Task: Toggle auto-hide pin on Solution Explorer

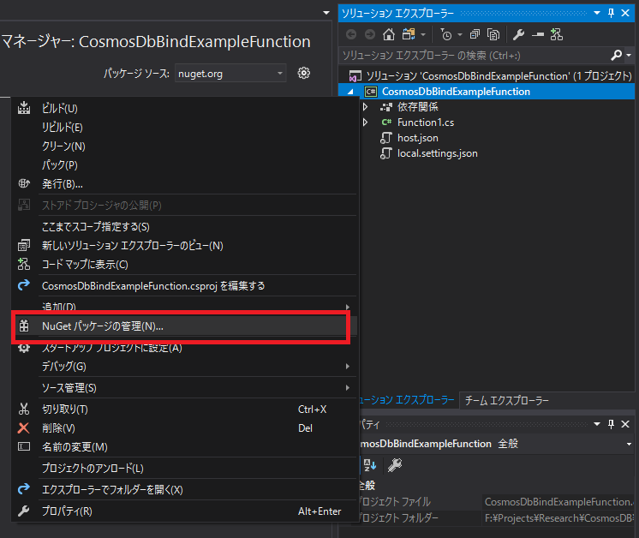Action: click(611, 13)
